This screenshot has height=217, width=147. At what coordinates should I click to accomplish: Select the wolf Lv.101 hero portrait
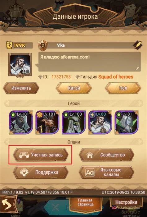(47, 122)
